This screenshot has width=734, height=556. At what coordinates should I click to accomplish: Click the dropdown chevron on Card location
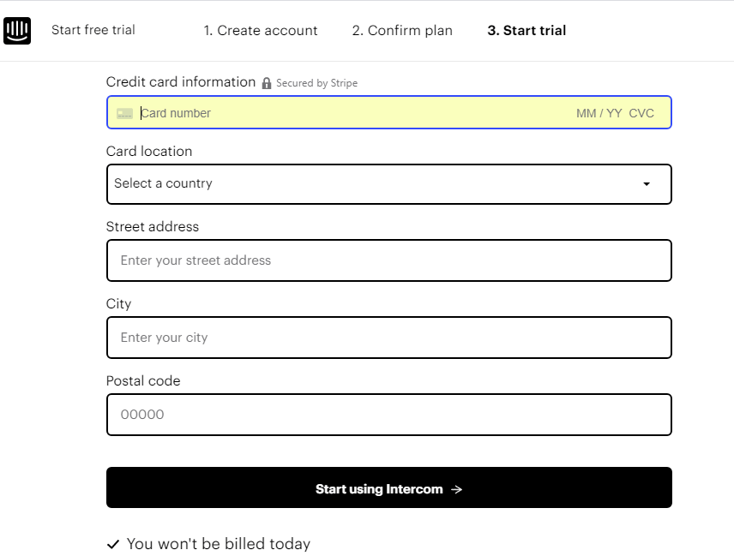tap(647, 183)
